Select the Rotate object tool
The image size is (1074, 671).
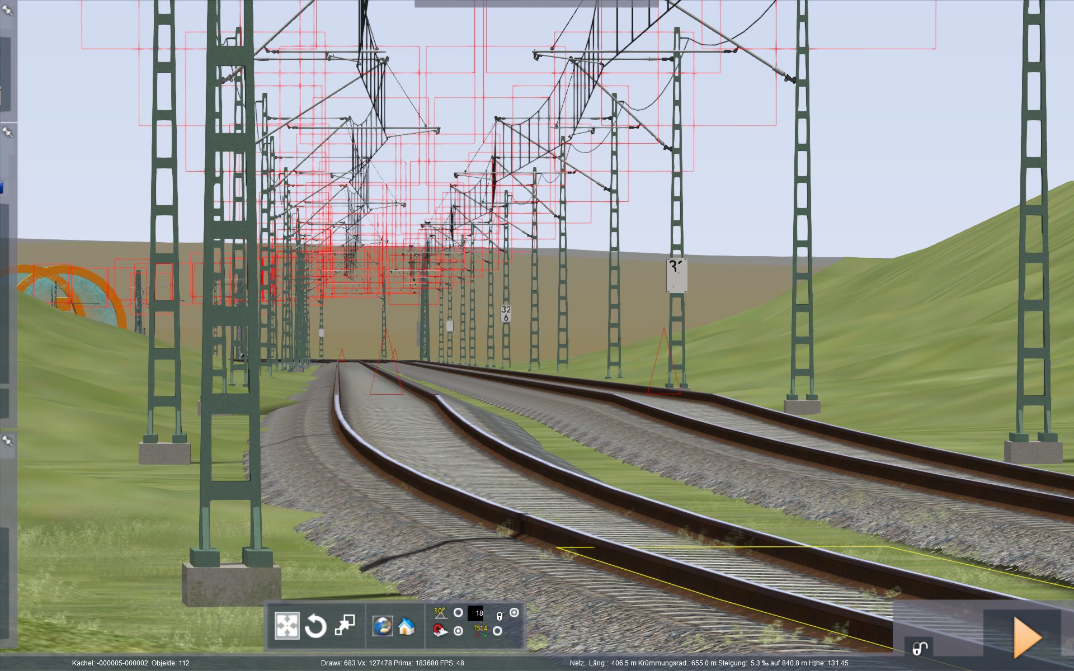pos(315,626)
